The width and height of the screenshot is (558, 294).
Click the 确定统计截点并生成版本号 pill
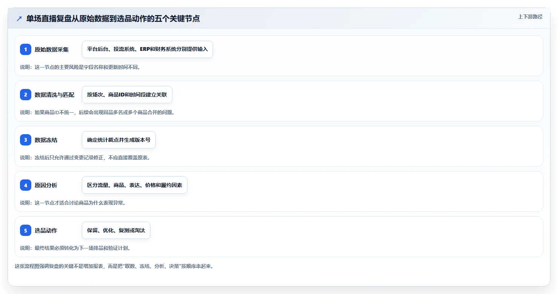119,140
